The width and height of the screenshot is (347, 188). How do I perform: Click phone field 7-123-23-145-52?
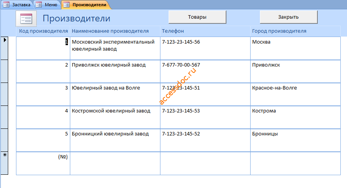pyautogui.click(x=205, y=140)
